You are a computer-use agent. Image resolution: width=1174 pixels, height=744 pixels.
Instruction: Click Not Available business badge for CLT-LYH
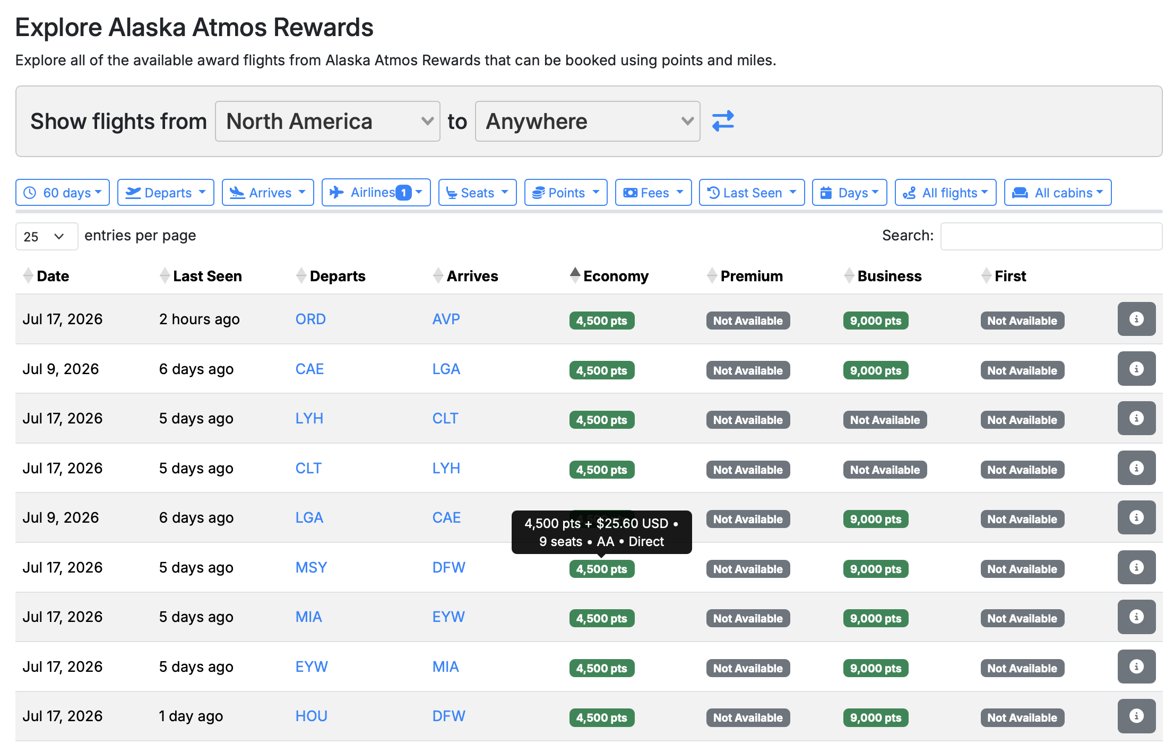coord(885,470)
